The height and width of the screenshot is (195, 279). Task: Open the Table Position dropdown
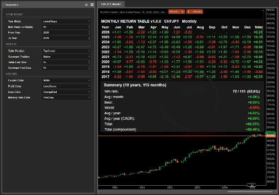click(x=66, y=51)
